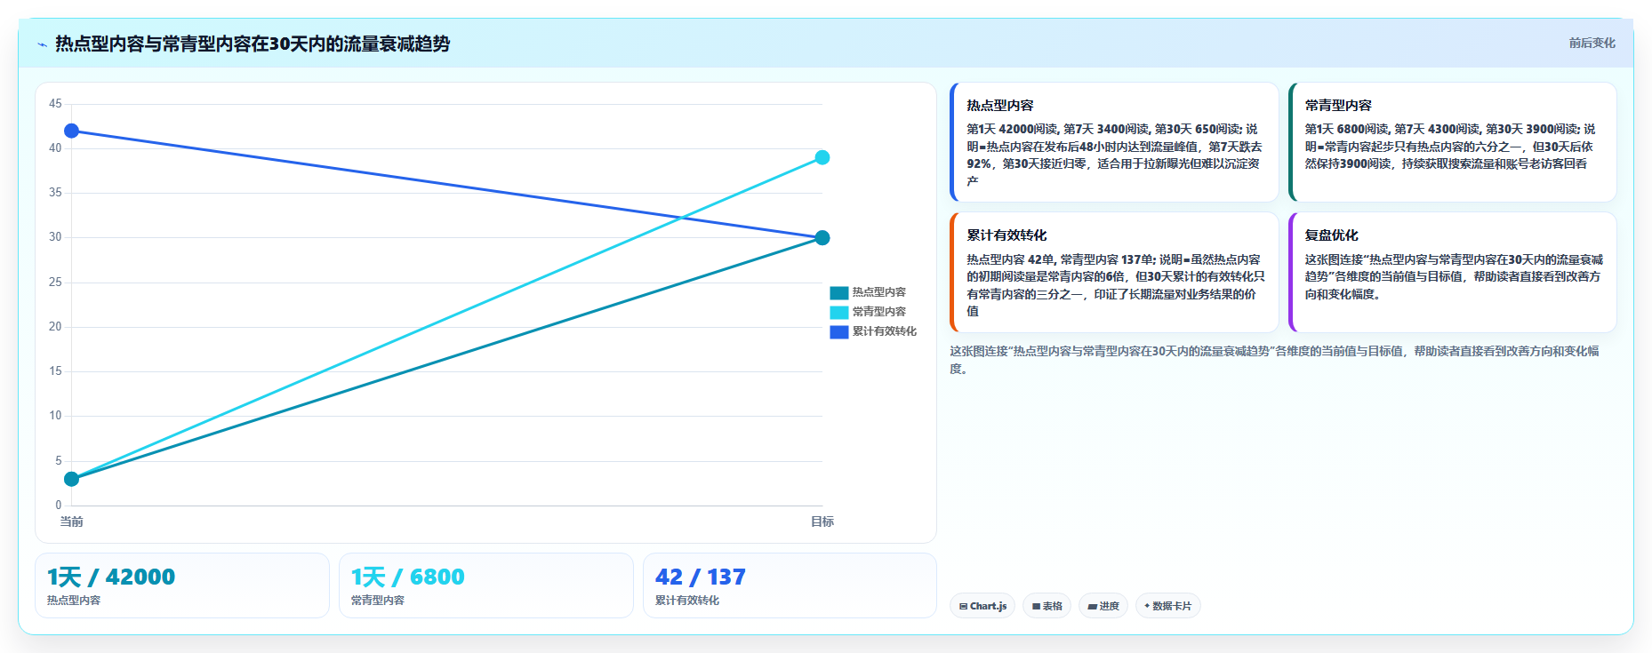The width and height of the screenshot is (1652, 653).
Task: Click the description text inside the 复盘优化 card
Action: click(1454, 277)
